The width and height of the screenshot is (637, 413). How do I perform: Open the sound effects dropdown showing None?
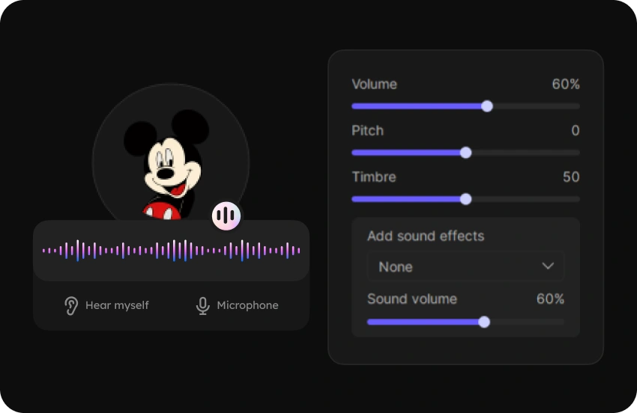click(465, 266)
